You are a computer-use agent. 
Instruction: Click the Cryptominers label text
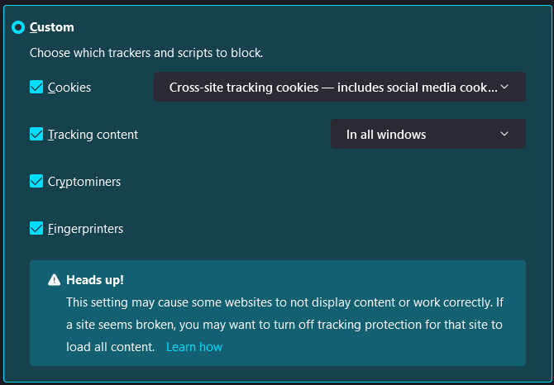tap(84, 181)
